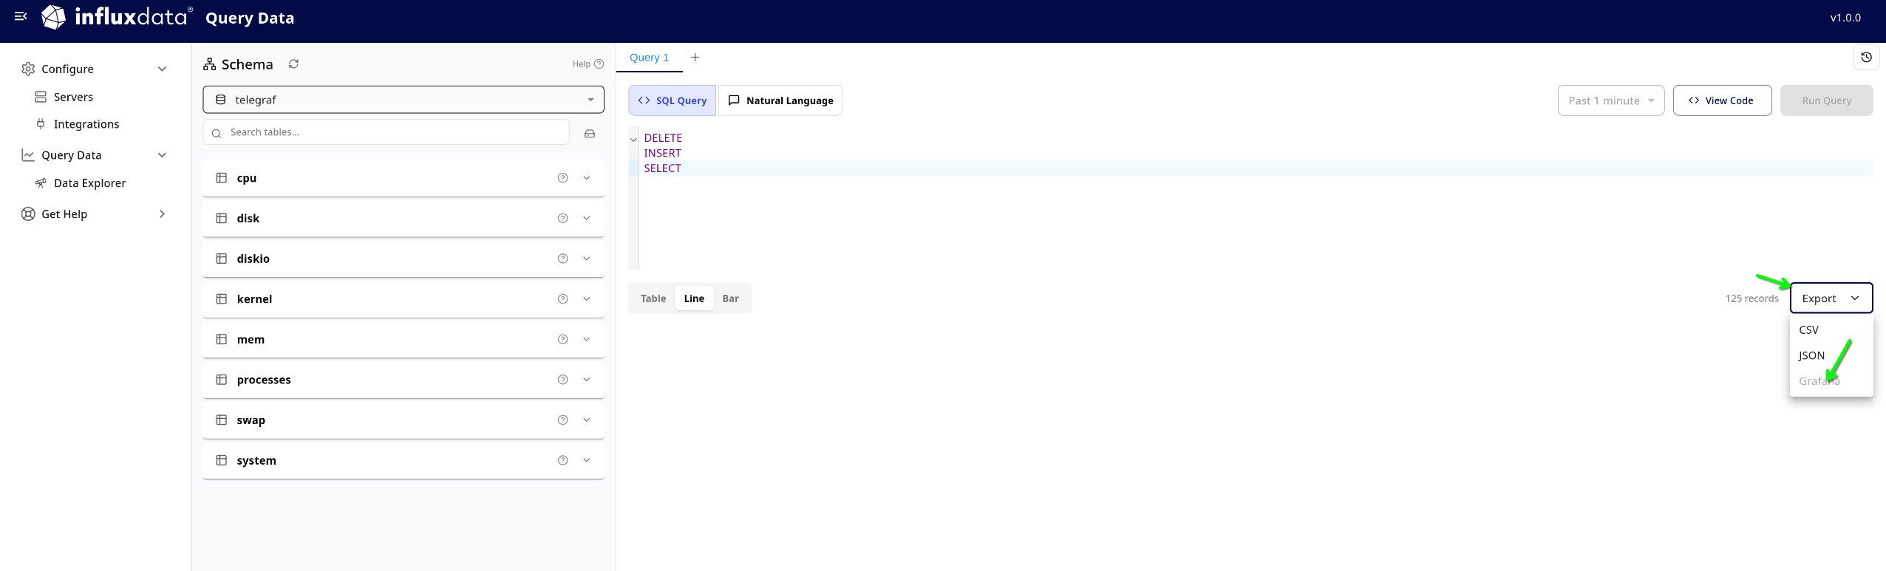This screenshot has height=571, width=1886.
Task: Add a new query tab
Action: tap(695, 58)
